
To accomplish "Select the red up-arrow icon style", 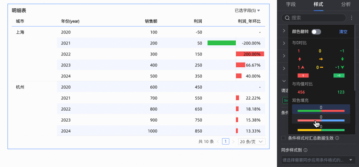I will (x=300, y=59).
